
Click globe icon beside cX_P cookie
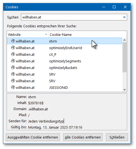click(13, 54)
